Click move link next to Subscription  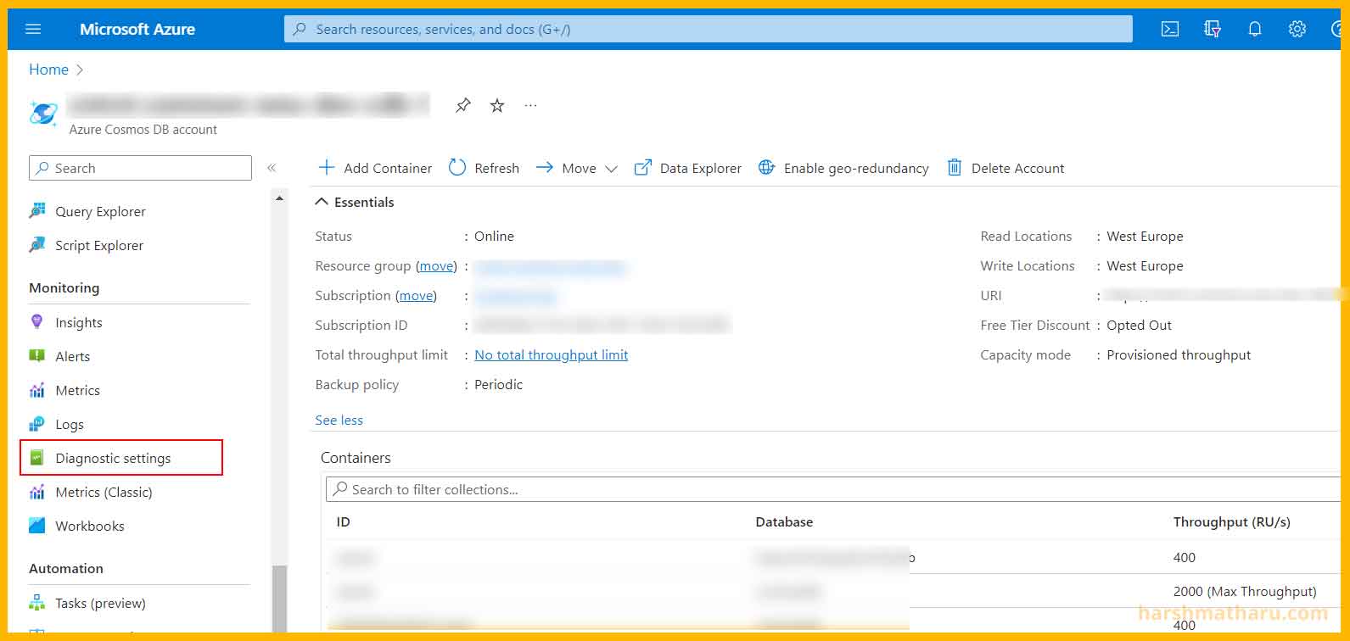(416, 295)
